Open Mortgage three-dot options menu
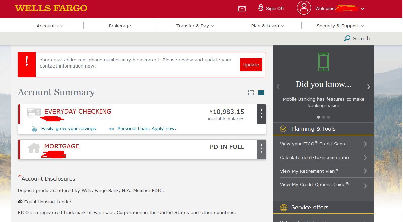This screenshot has width=403, height=222. [261, 149]
